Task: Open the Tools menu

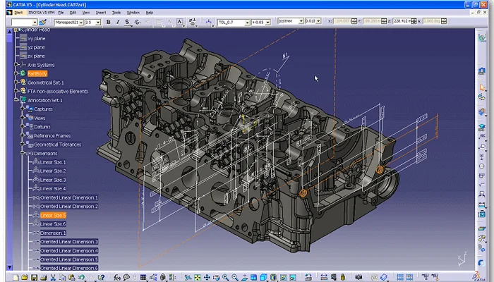Action: pos(116,12)
